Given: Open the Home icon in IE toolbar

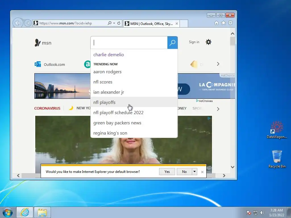Looking at the screenshot, I should [216, 23].
